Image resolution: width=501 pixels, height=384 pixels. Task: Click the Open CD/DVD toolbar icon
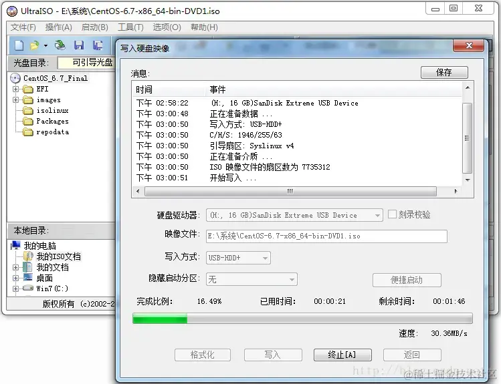pyautogui.click(x=60, y=45)
